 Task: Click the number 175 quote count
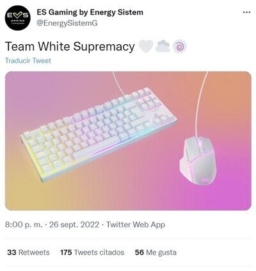tap(66, 252)
